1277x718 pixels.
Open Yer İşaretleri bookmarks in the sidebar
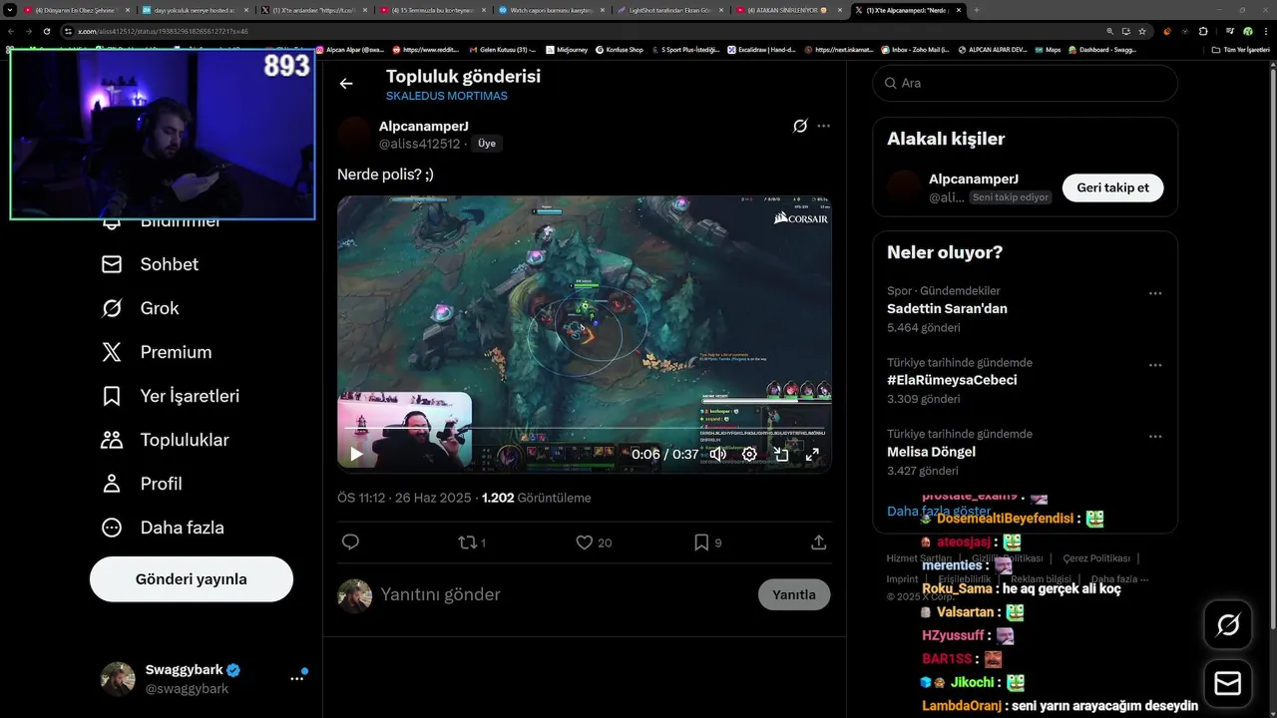point(171,396)
